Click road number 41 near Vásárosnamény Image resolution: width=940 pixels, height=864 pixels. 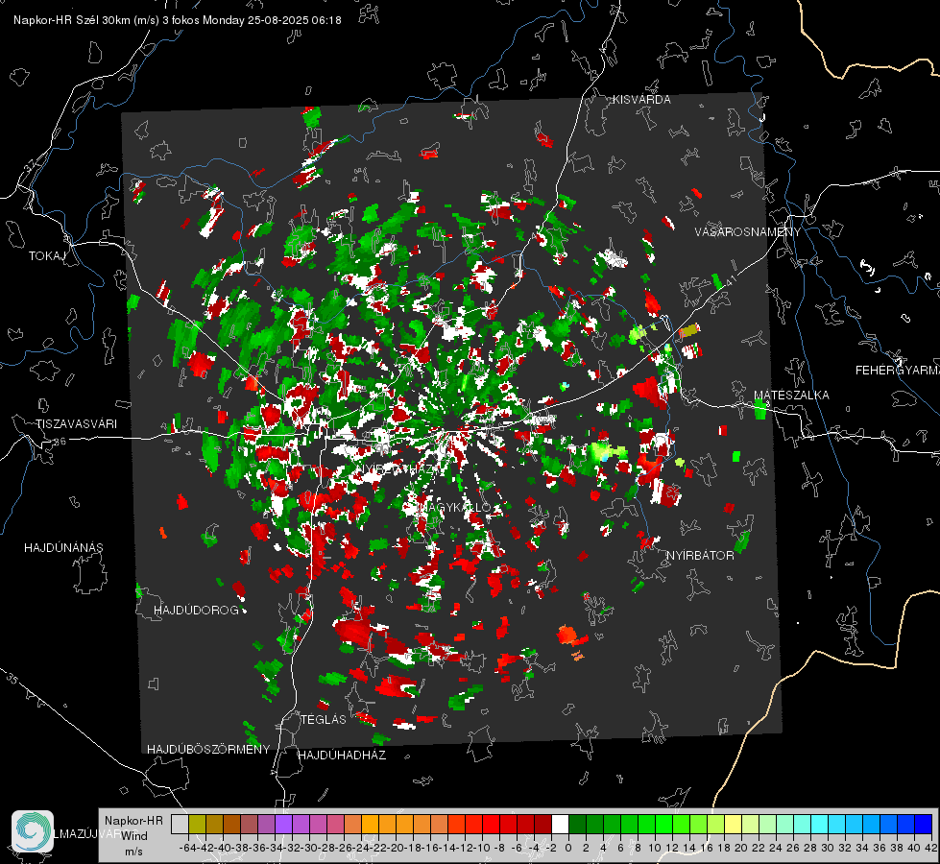(730, 280)
